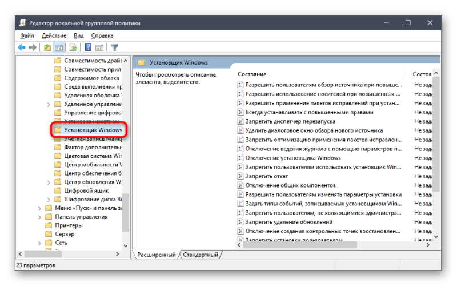The height and width of the screenshot is (286, 457).
Task: Open the Справка menu
Action: click(102, 35)
